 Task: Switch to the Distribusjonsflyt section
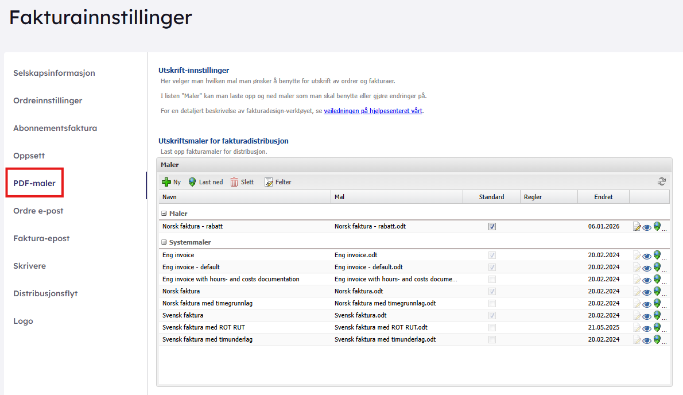point(45,293)
